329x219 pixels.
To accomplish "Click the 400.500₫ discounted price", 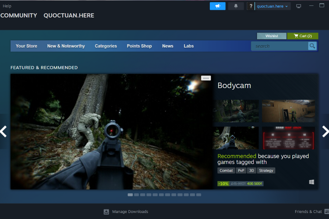I will tap(254, 183).
